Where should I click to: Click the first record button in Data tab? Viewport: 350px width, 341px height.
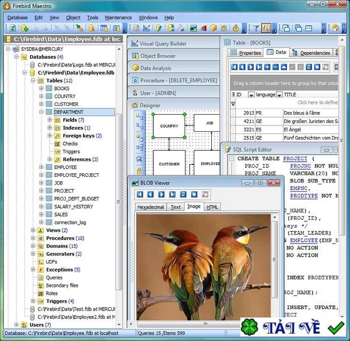(x=235, y=67)
